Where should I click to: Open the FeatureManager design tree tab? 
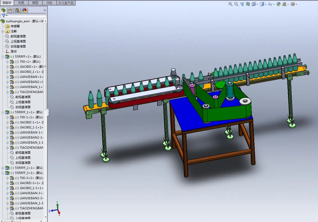(3, 10)
